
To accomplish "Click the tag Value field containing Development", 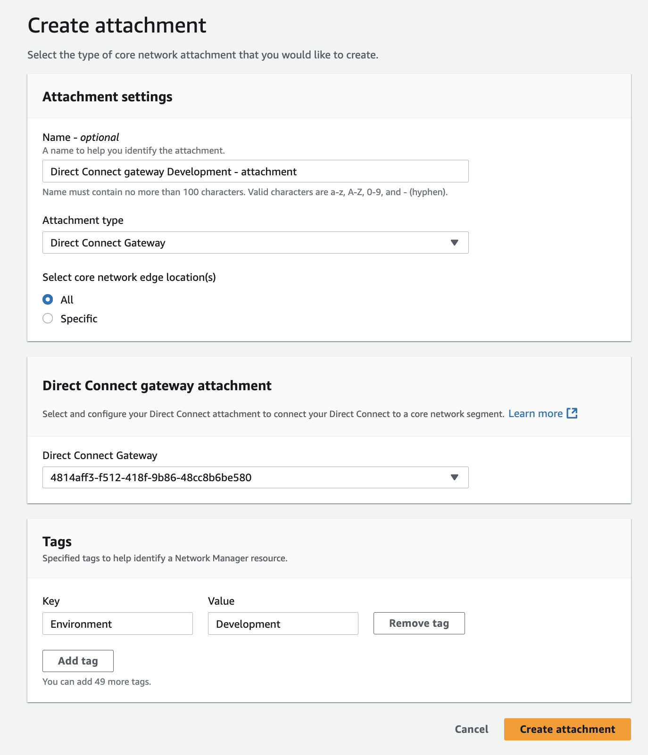I will [283, 624].
